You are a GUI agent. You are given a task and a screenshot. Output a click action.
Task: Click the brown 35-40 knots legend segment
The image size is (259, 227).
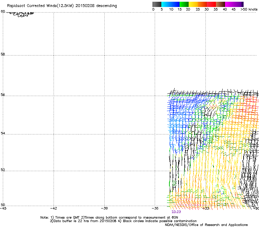(x=220, y=4)
